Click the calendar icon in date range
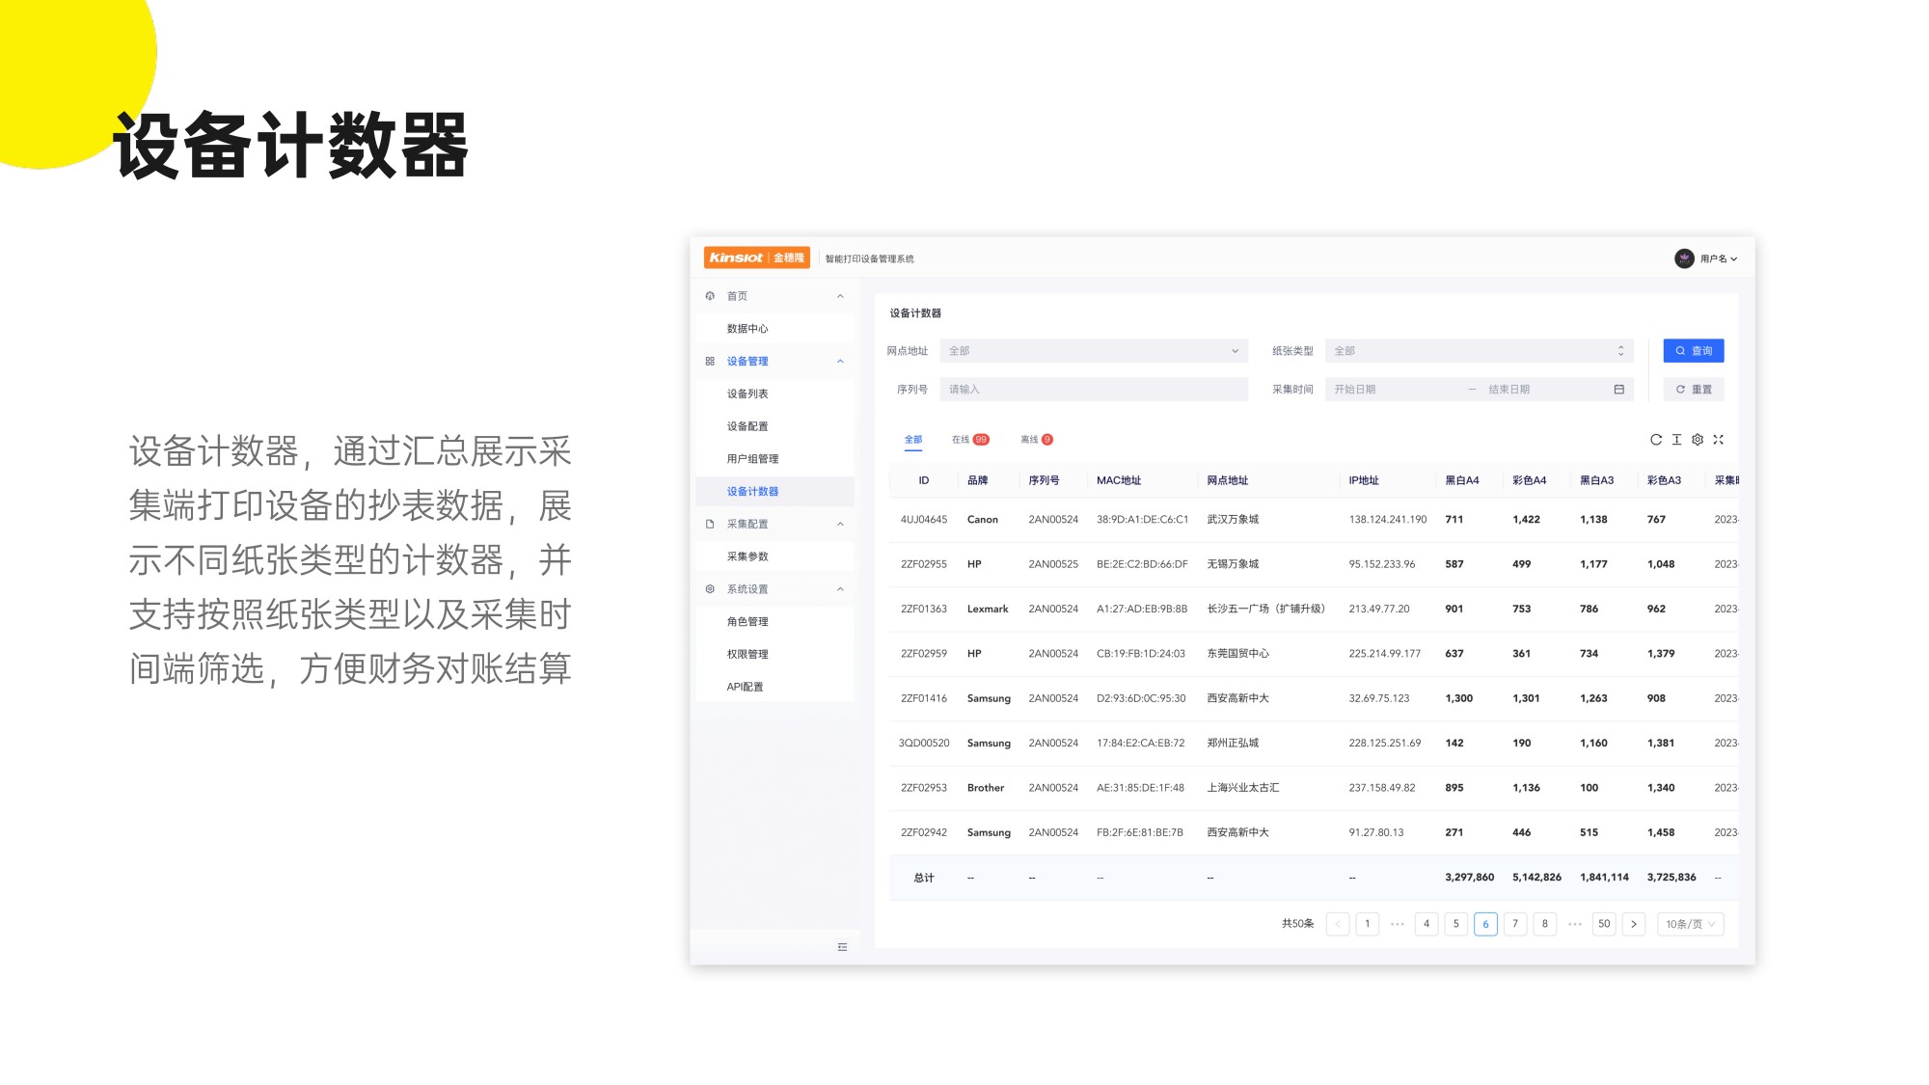 (1618, 390)
